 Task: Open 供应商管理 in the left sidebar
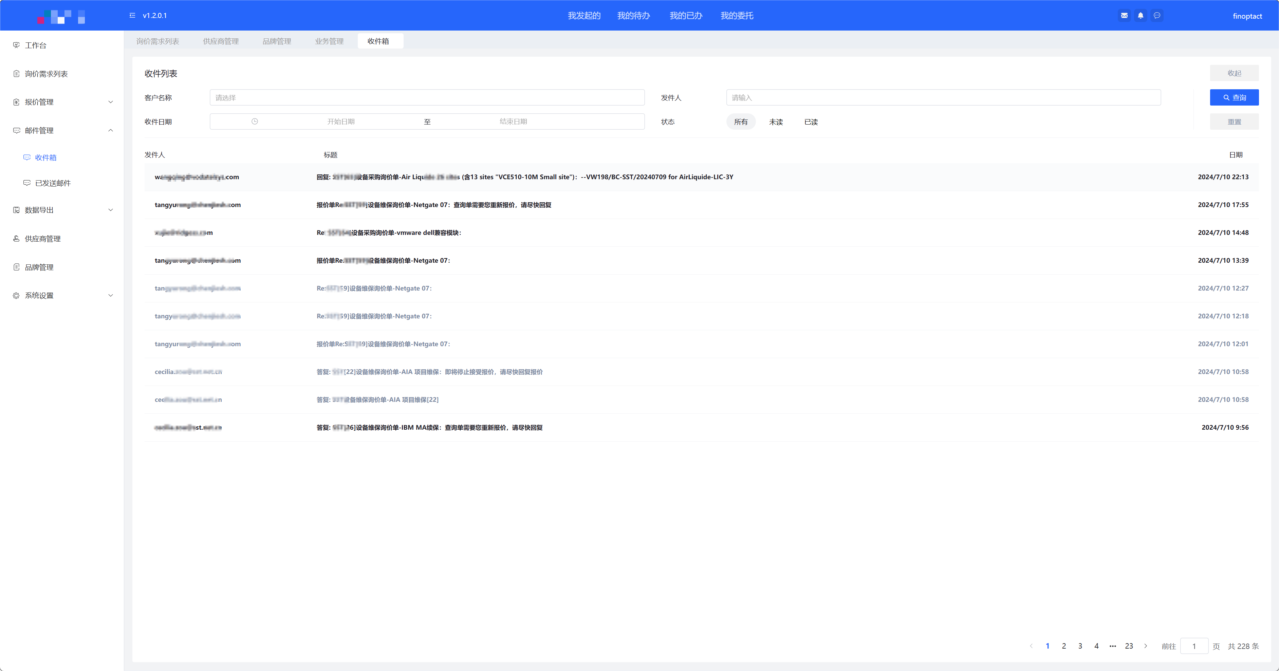point(43,239)
